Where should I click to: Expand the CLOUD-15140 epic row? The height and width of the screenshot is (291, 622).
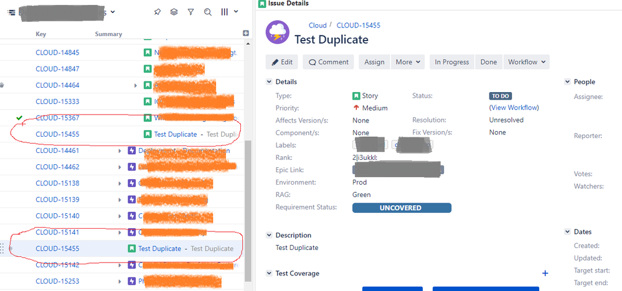coord(120,216)
